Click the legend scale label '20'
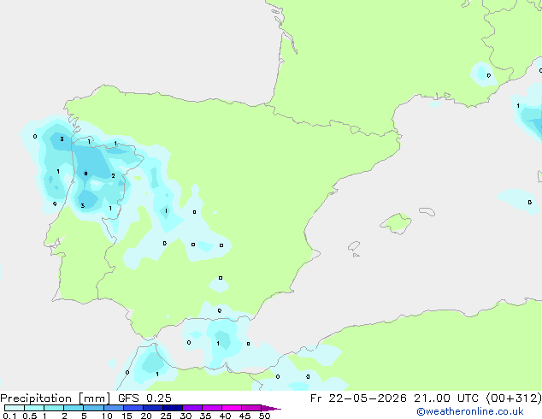Screen dimensions: 542x419 click(146, 416)
